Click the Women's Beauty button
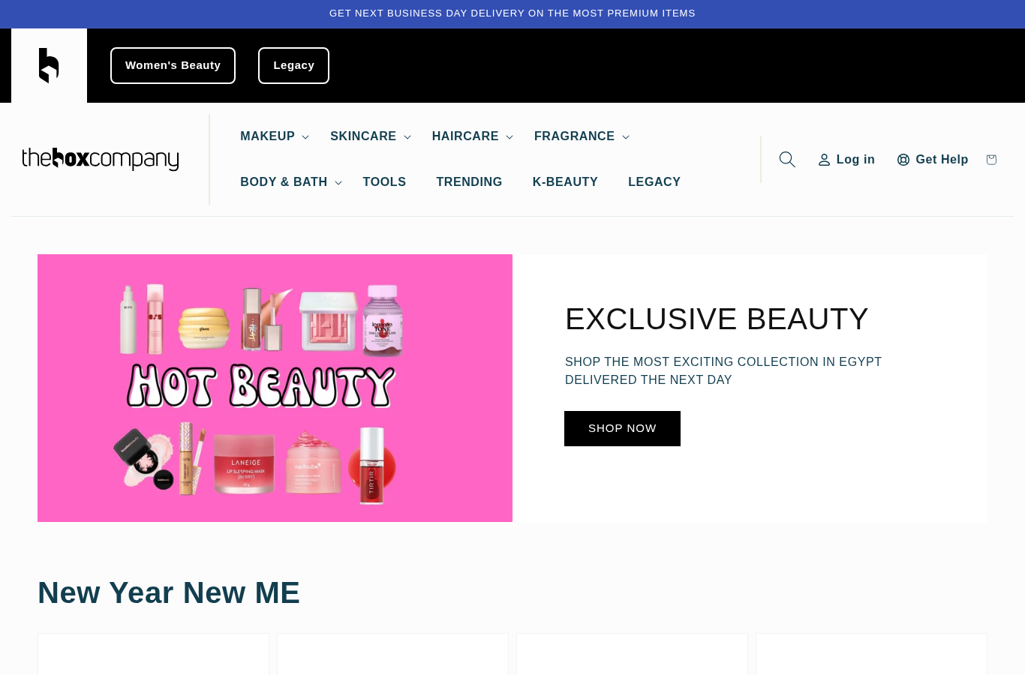This screenshot has width=1025, height=675. (173, 65)
